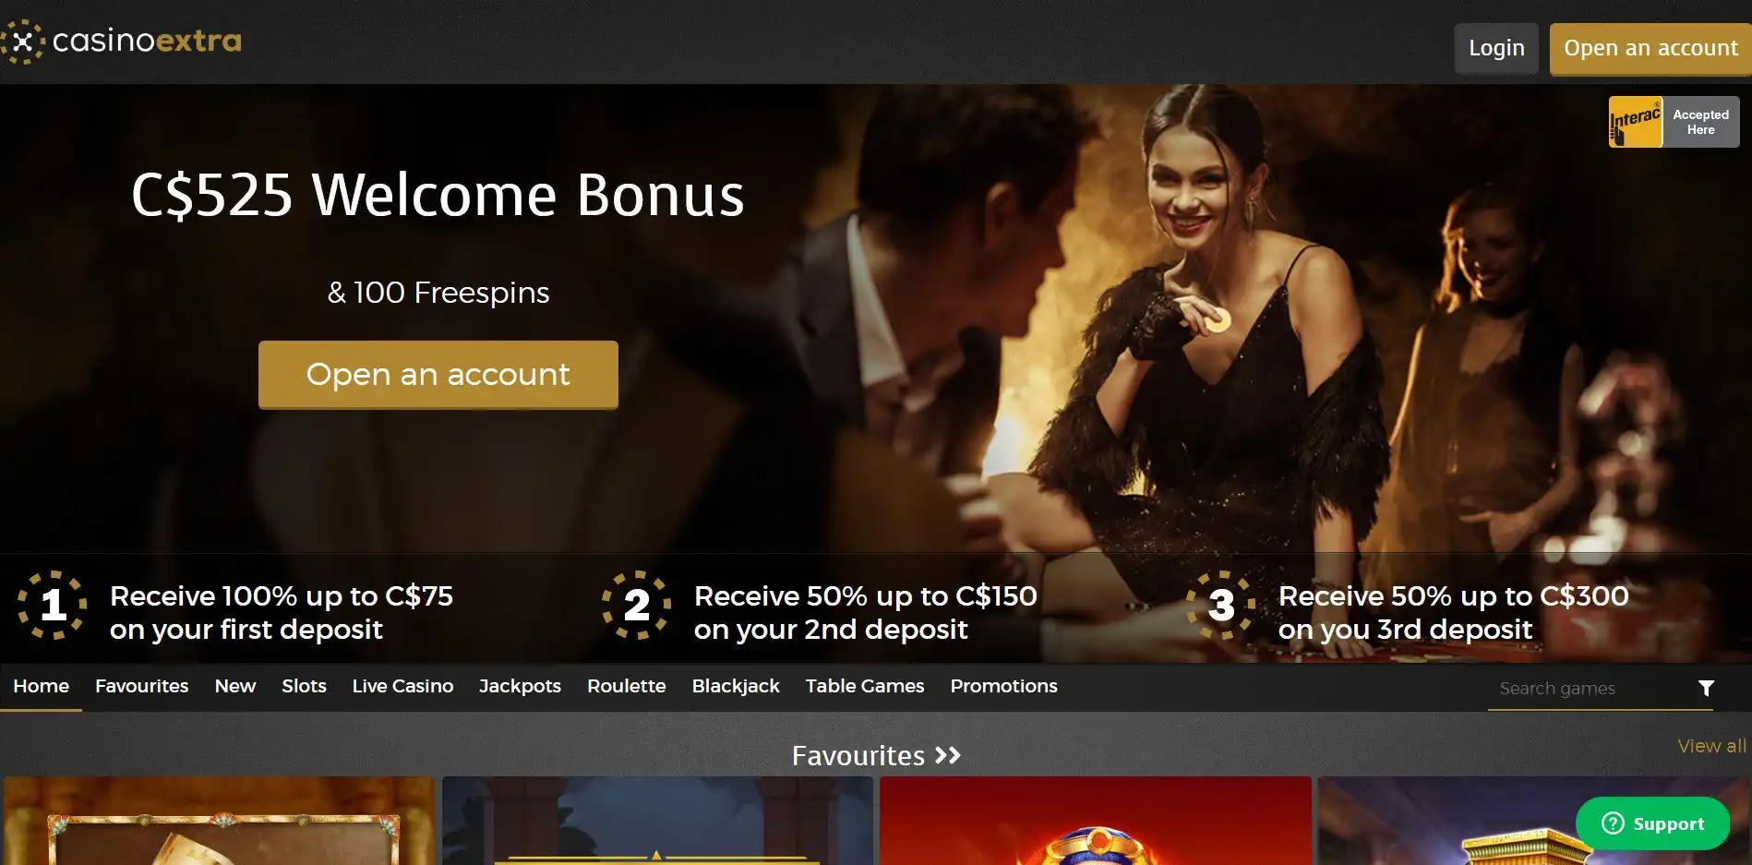This screenshot has width=1752, height=865.
Task: Select the Home tab
Action: point(41,687)
